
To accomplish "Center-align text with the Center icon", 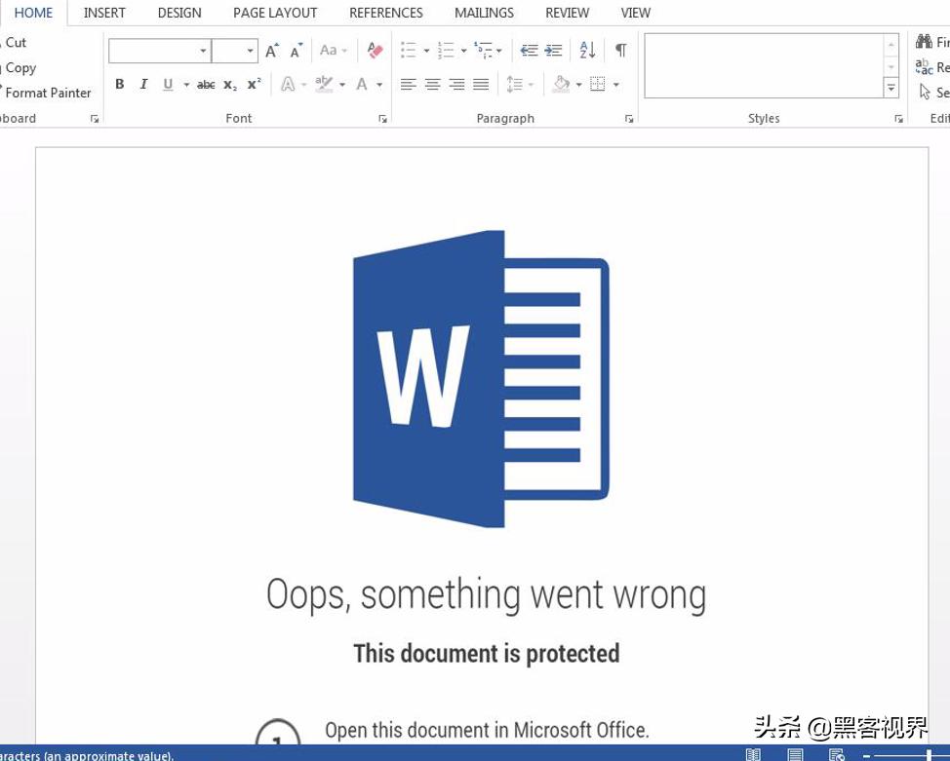I will click(x=432, y=85).
